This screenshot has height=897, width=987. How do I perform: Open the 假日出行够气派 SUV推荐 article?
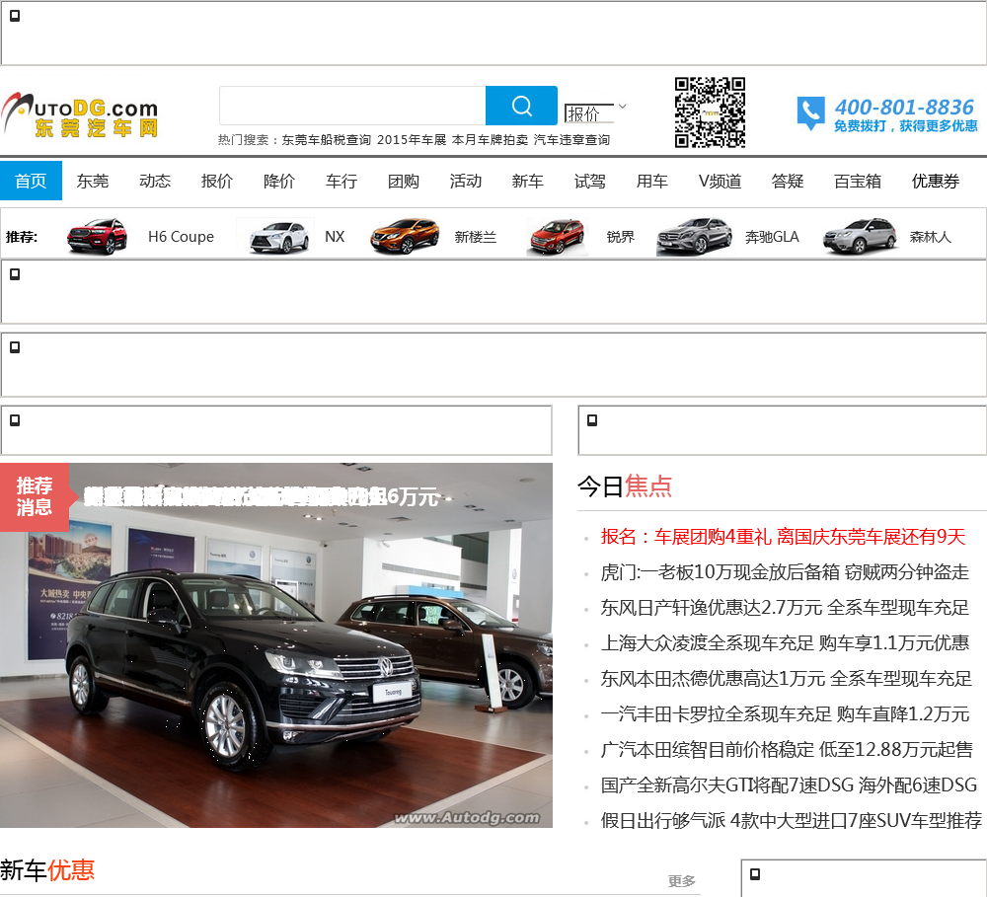click(x=792, y=820)
